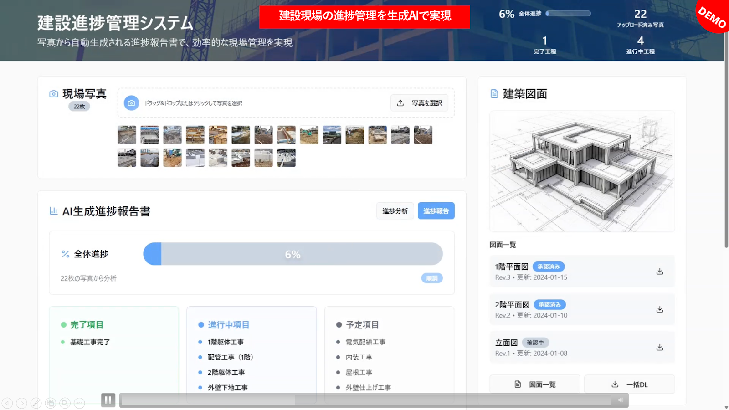Switch to the 進捗分析 tab

pyautogui.click(x=395, y=211)
